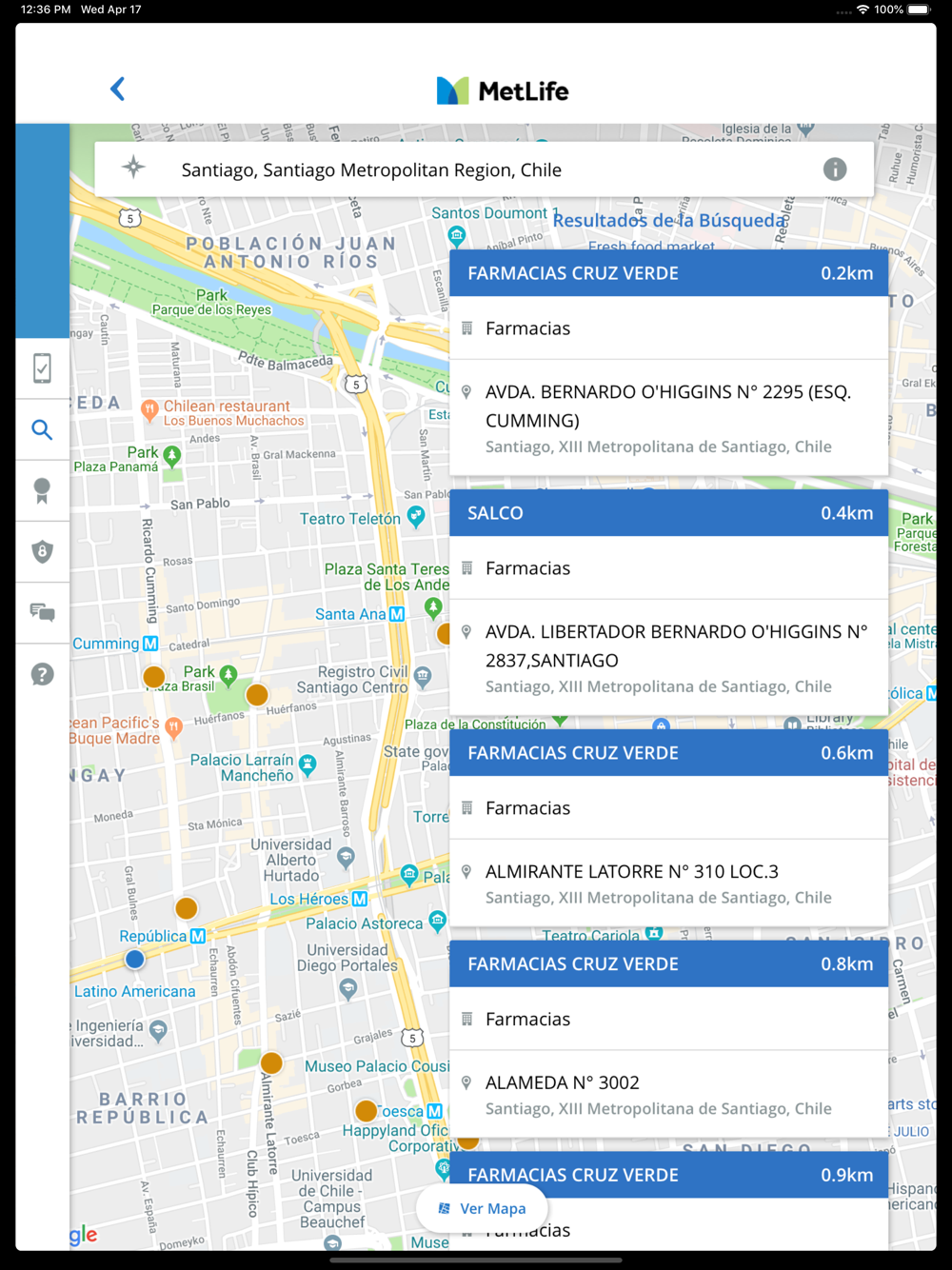Tap the current location compass icon
This screenshot has width=952, height=1270.
[x=133, y=169]
